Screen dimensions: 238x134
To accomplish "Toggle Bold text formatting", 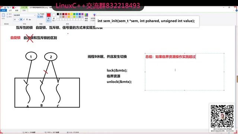I will (21, 19).
